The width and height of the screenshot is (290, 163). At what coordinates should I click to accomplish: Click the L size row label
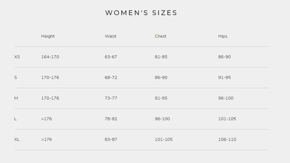coord(15,119)
